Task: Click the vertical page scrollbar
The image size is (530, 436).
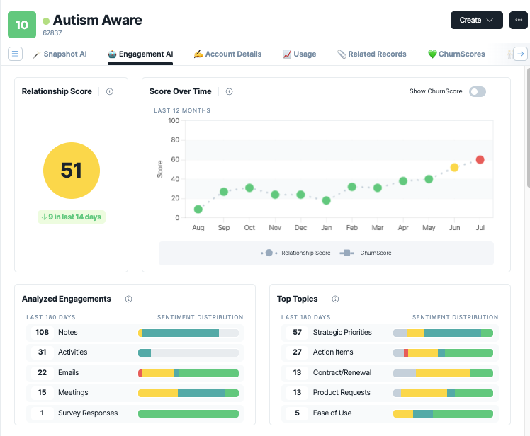Action: pyautogui.click(x=529, y=127)
